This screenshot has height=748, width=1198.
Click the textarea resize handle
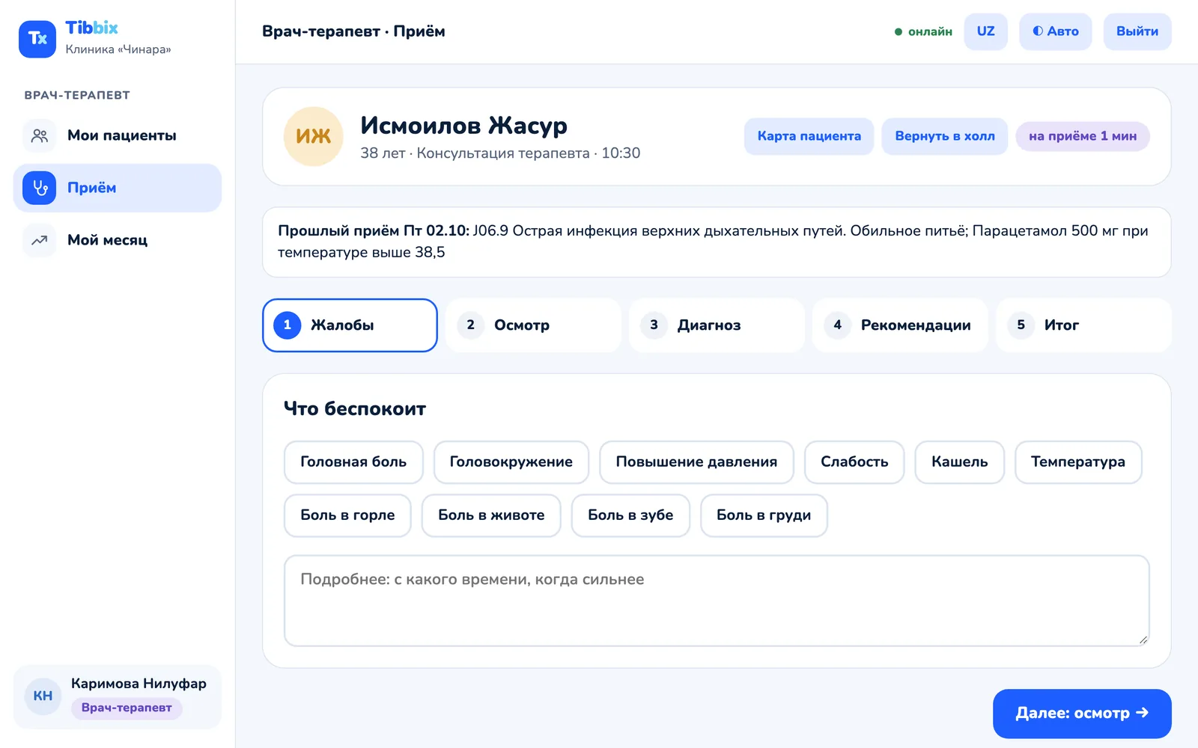(1143, 640)
